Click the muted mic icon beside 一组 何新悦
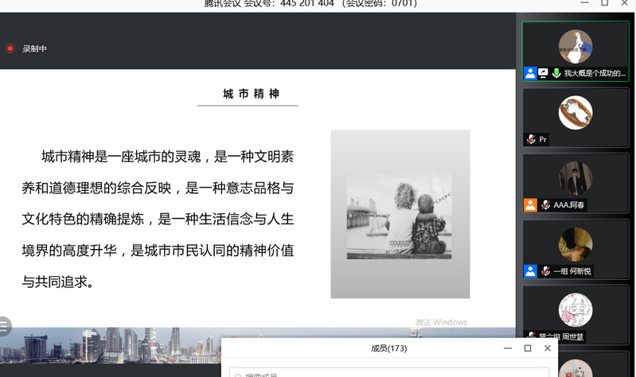636x377 pixels. click(x=545, y=271)
